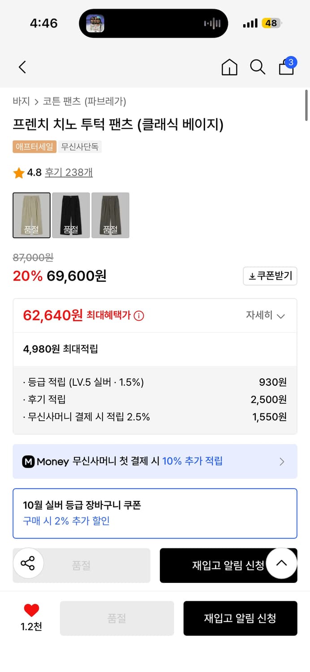Toggle the red heart like button
The width and height of the screenshot is (310, 672).
click(31, 610)
